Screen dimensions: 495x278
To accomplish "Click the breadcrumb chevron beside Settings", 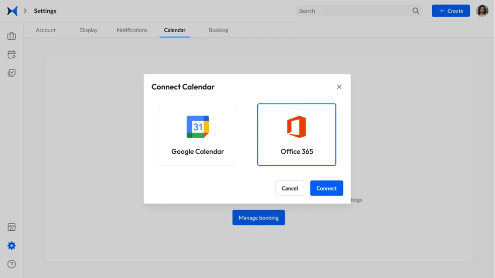I will 25,11.
